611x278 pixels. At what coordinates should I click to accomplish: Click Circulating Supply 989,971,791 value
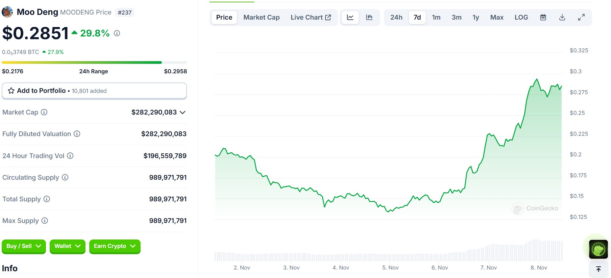168,177
